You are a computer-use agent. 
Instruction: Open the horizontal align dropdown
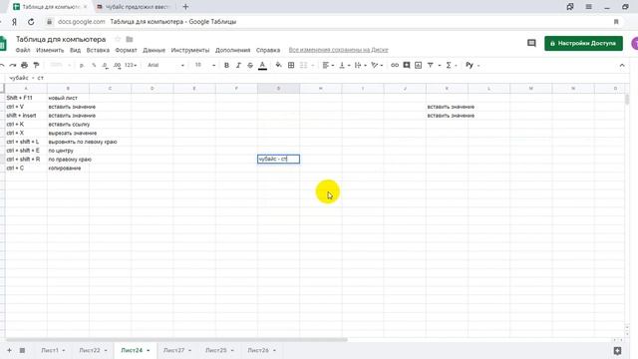pos(328,65)
